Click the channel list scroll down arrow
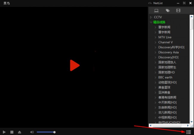Viewport: 194px width, 135px height. 192,122
